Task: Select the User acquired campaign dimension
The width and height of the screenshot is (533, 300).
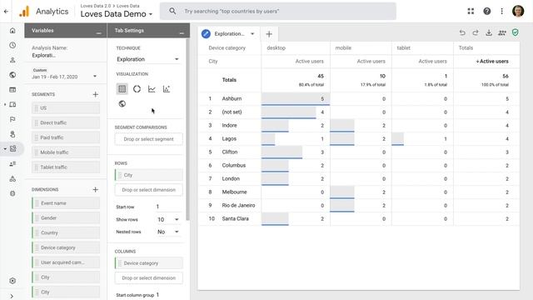Action: 66,262
